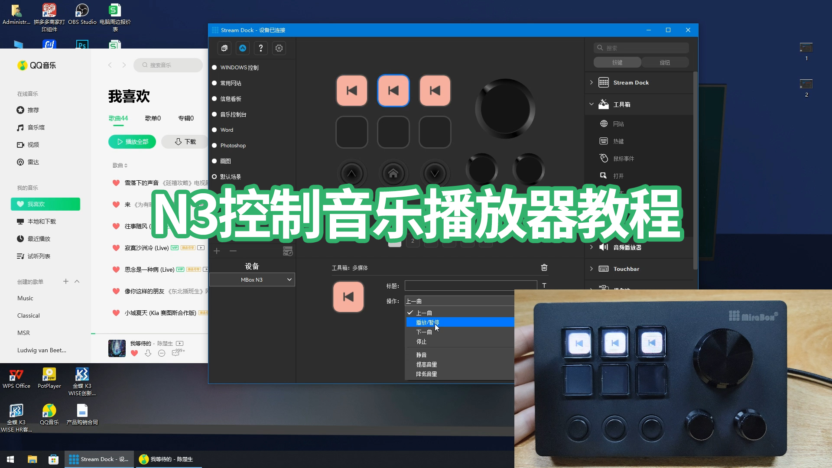The width and height of the screenshot is (832, 468).
Task: Click the large previous-track preview icon
Action: pyautogui.click(x=348, y=297)
